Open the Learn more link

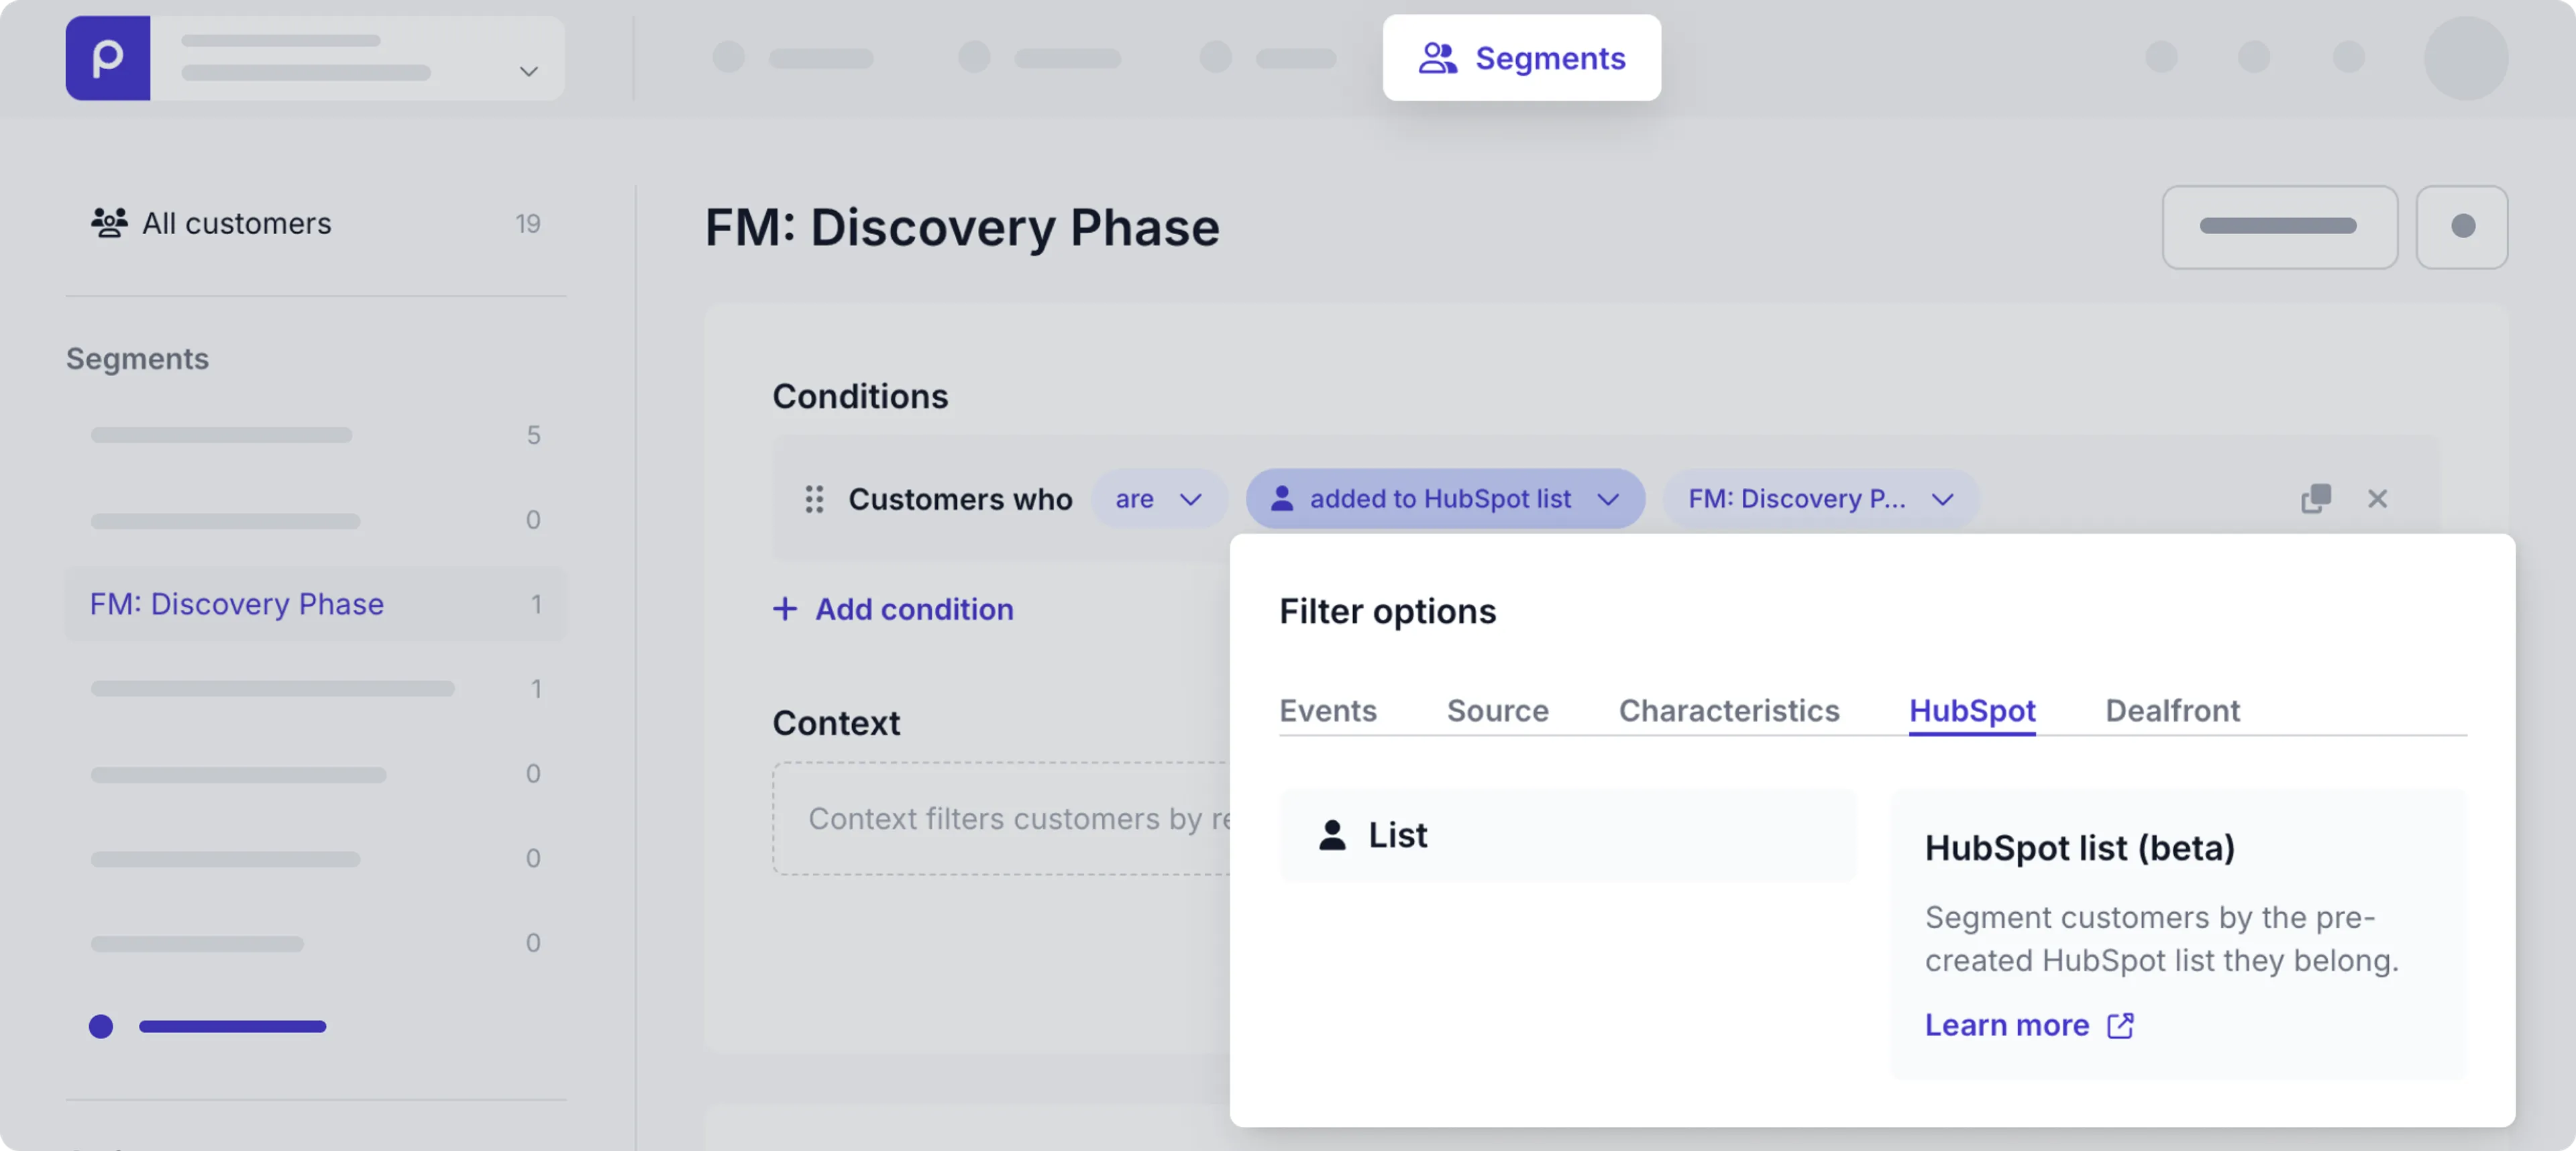coord(2006,1025)
